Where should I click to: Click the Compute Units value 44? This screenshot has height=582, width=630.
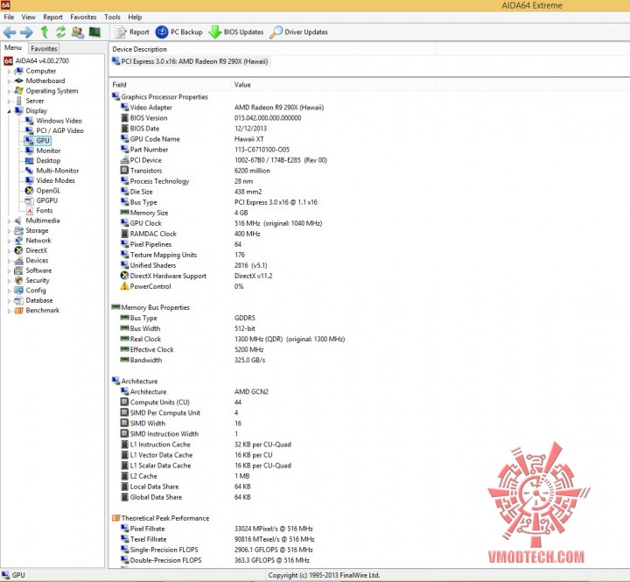click(x=238, y=403)
